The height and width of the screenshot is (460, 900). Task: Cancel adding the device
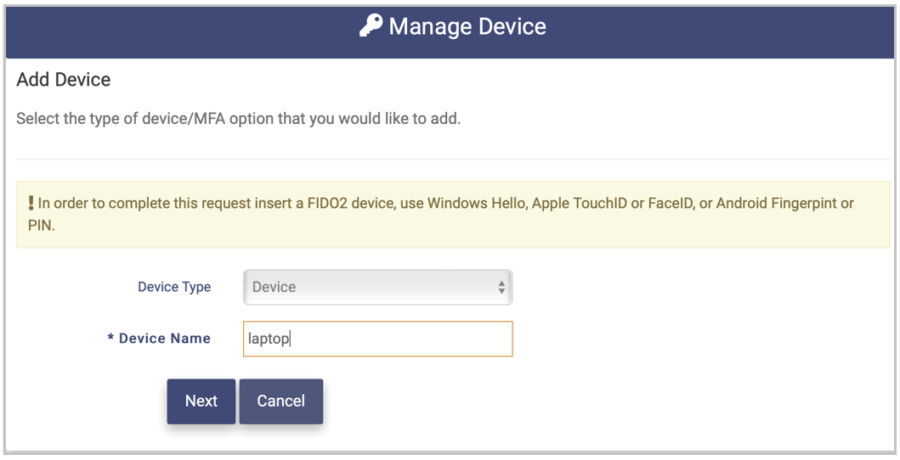click(280, 401)
